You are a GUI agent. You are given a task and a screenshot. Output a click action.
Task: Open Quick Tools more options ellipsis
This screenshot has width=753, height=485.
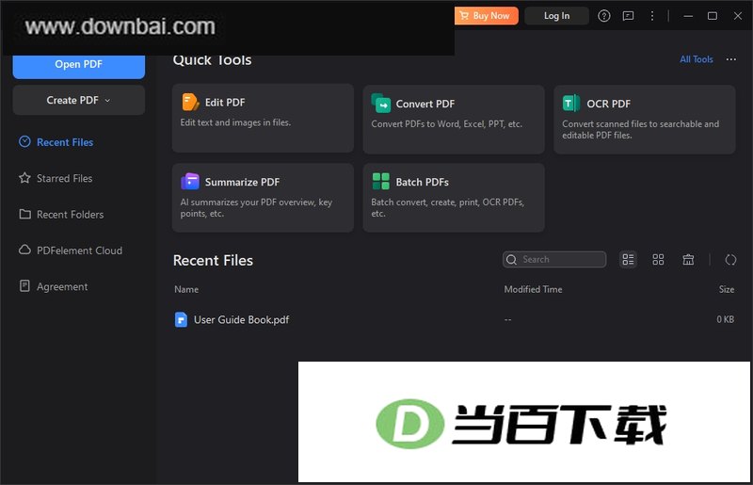731,59
